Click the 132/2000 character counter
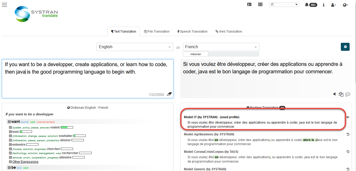The image size is (356, 171). click(x=156, y=95)
